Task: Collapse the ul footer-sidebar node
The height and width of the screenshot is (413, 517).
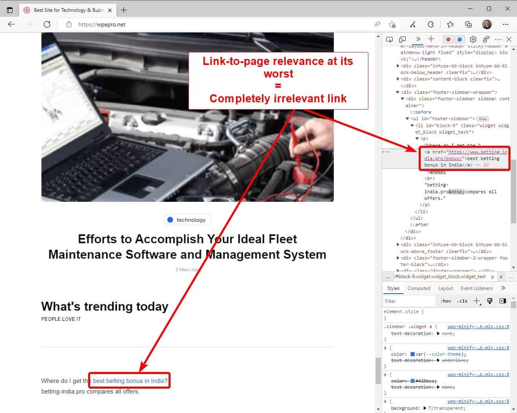Action: (407, 119)
